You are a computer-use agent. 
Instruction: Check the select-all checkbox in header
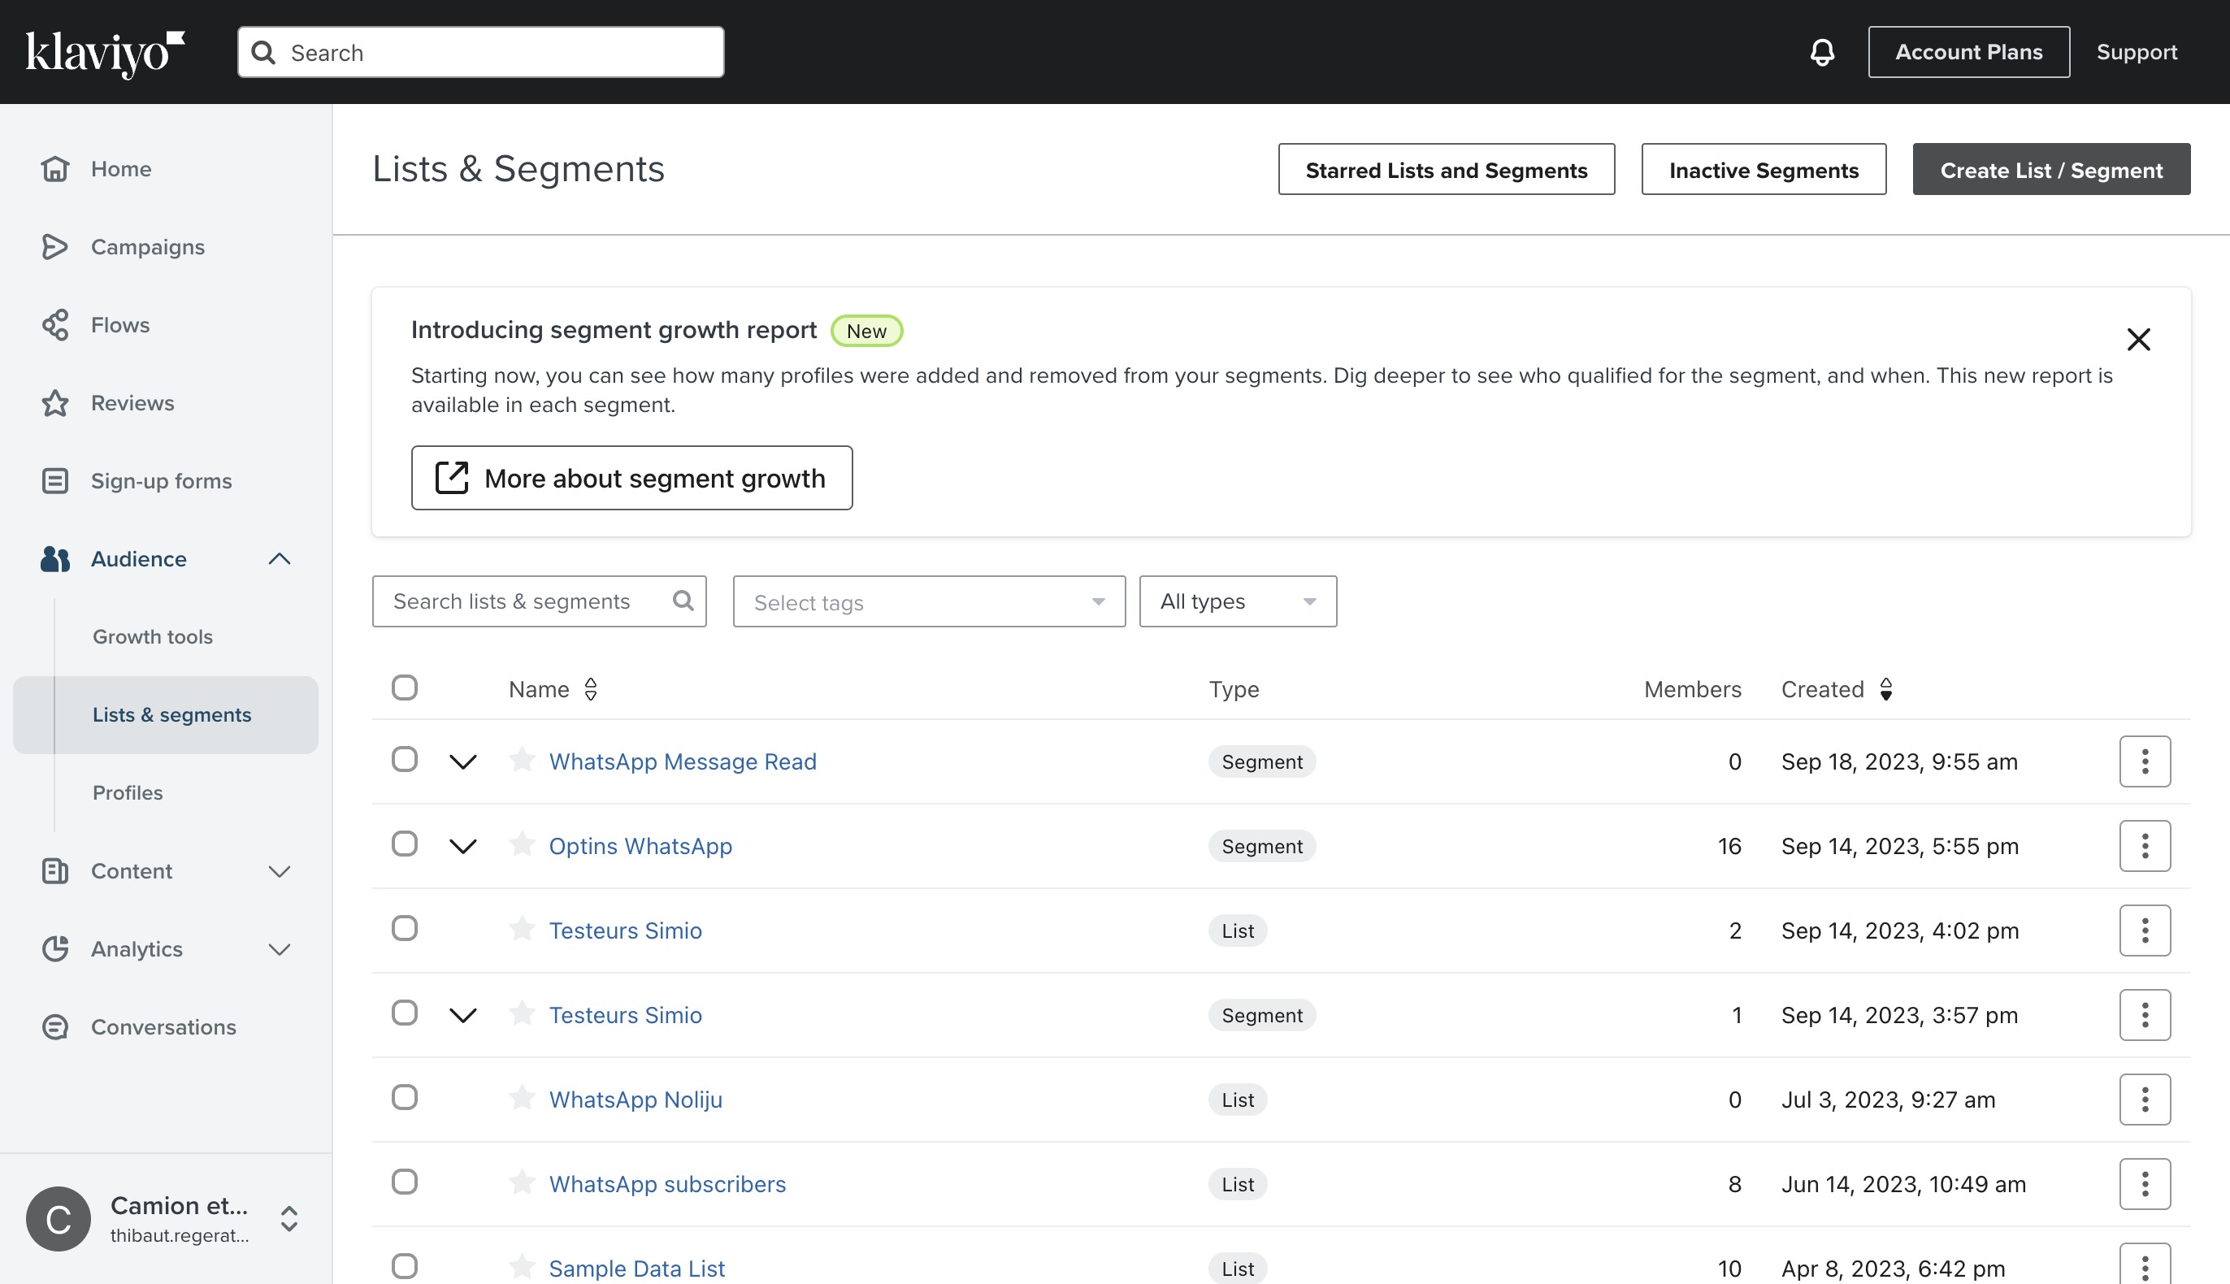[x=405, y=688]
